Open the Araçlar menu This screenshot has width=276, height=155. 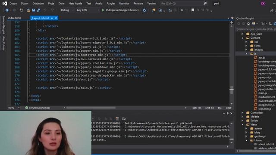[x=111, y=3]
